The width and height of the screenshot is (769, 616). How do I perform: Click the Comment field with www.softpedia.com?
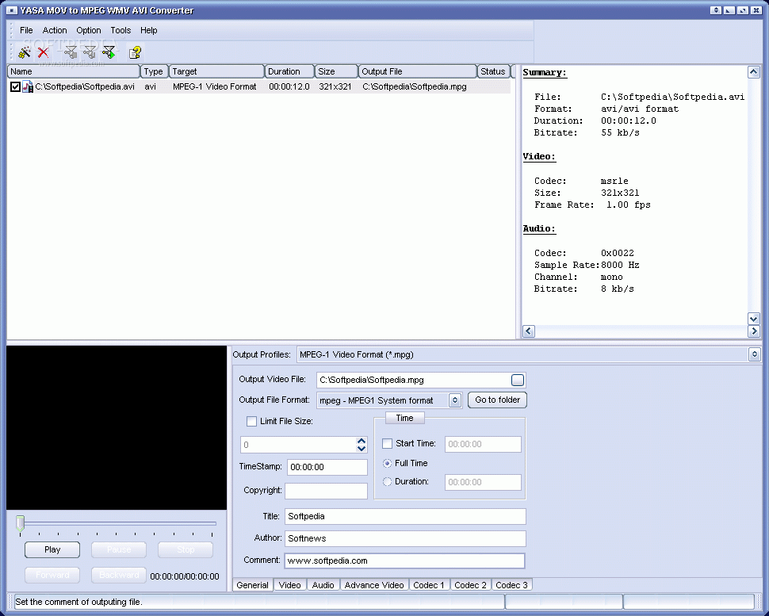click(404, 561)
